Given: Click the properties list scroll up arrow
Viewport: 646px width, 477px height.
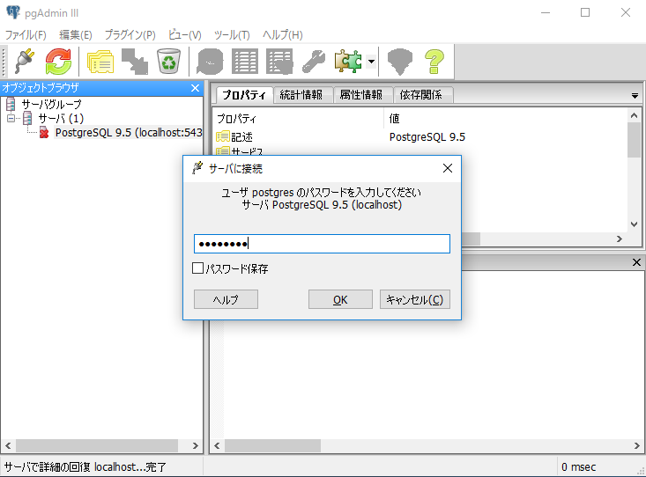Looking at the screenshot, I should coord(634,115).
